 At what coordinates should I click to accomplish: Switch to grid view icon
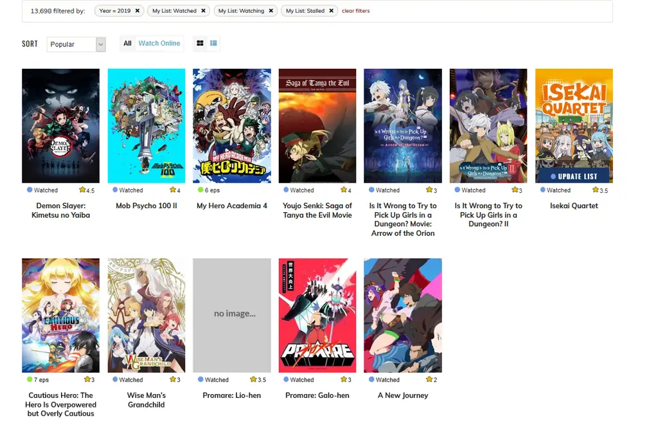pos(200,43)
